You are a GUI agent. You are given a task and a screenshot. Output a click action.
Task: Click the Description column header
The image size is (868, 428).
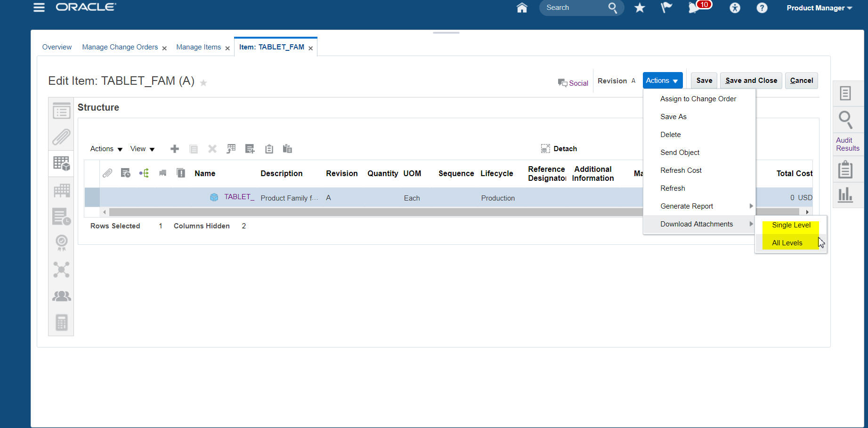[x=282, y=173]
